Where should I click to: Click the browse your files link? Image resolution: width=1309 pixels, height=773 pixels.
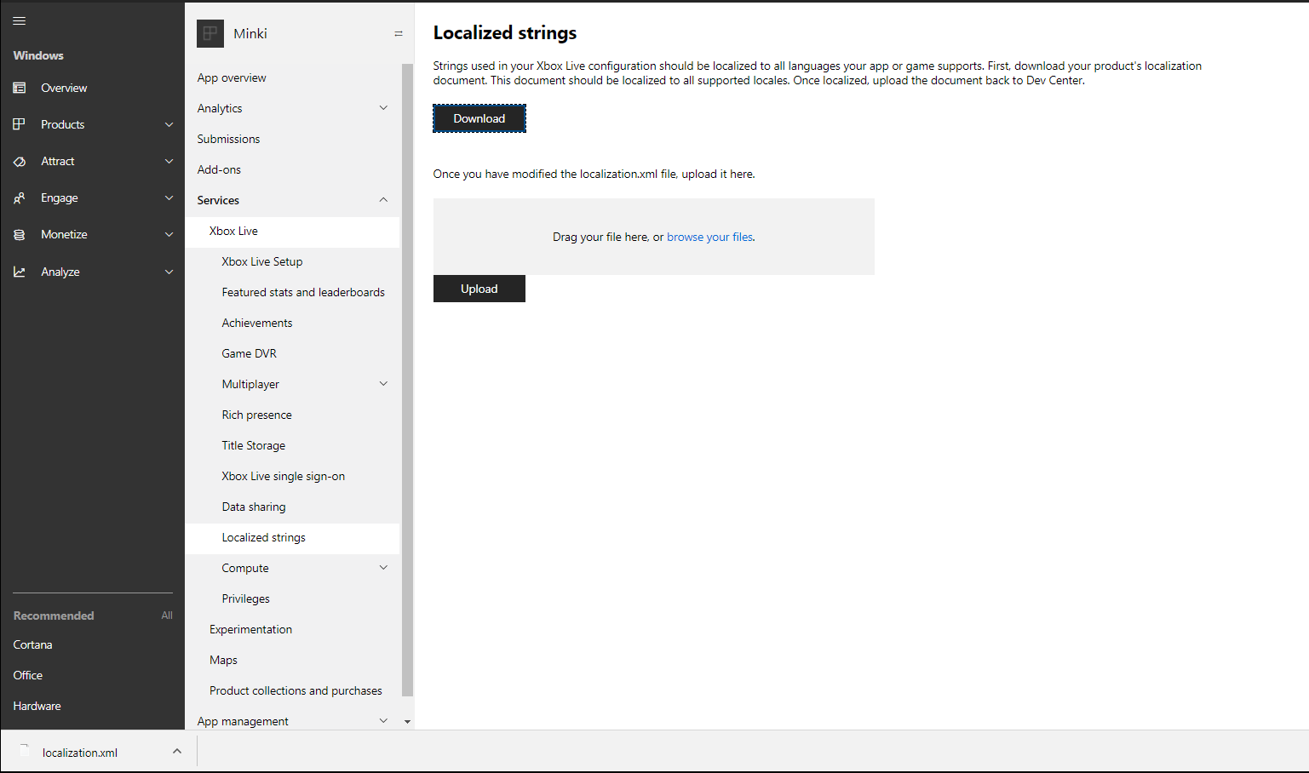pos(709,237)
